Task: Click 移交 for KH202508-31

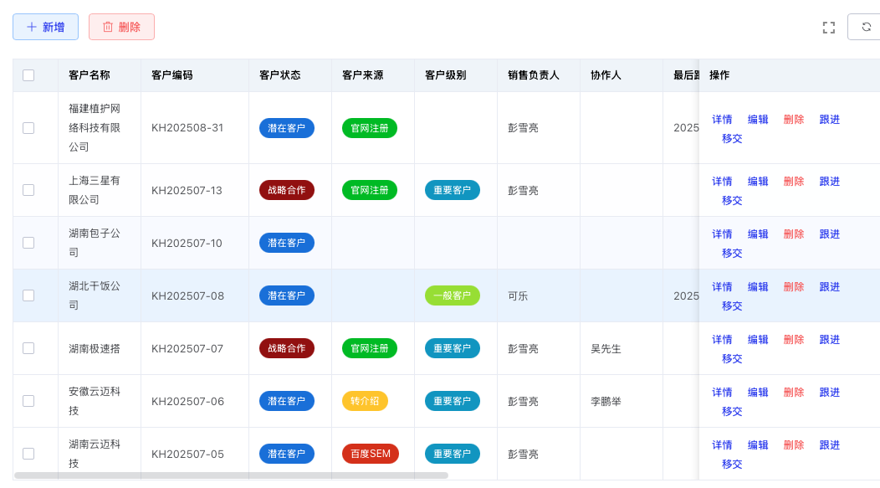Action: (x=732, y=138)
